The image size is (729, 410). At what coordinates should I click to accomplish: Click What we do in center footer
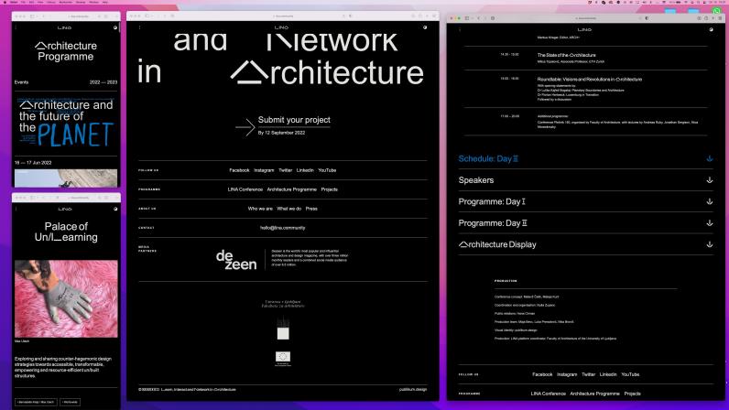click(289, 209)
